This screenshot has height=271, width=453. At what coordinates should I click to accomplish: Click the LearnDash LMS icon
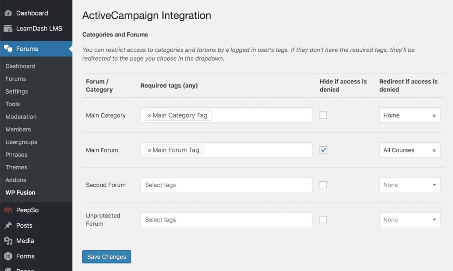[8, 29]
